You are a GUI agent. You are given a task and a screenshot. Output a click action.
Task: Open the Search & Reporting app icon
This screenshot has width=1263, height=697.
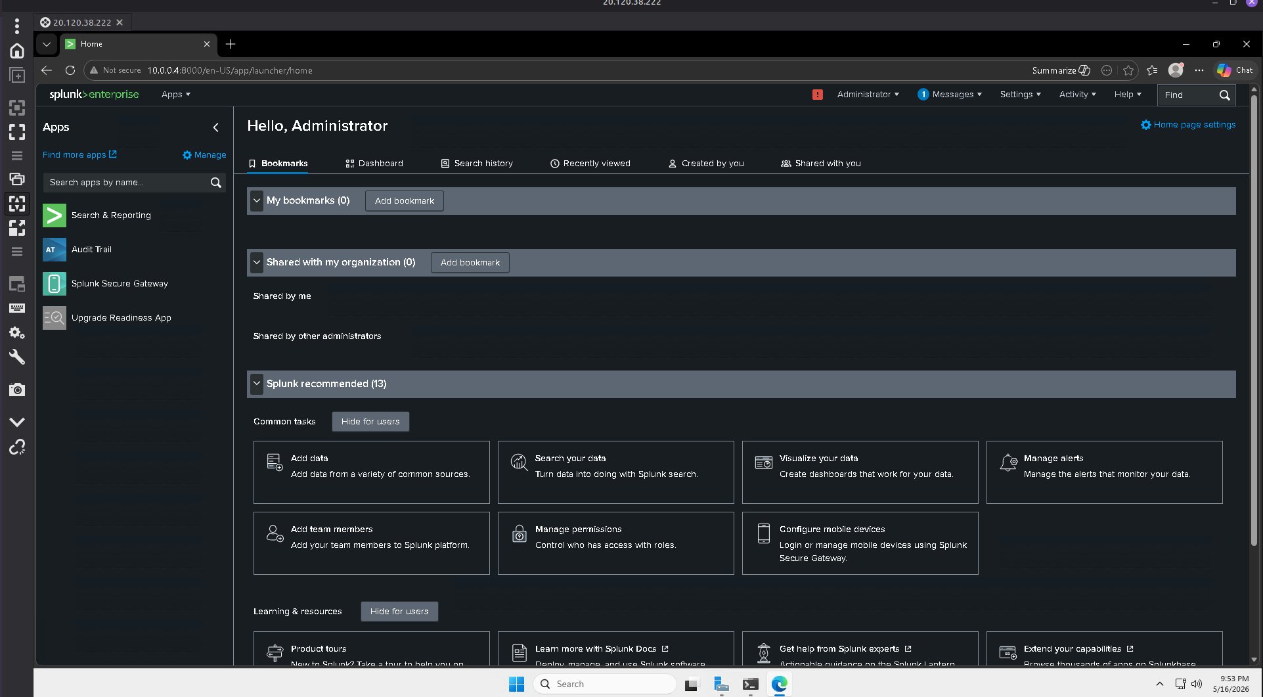click(x=55, y=215)
